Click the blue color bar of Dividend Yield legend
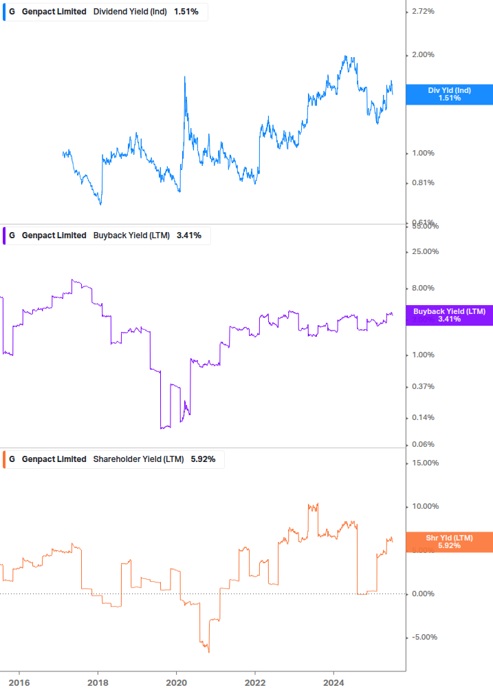The height and width of the screenshot is (692, 493). (4, 12)
